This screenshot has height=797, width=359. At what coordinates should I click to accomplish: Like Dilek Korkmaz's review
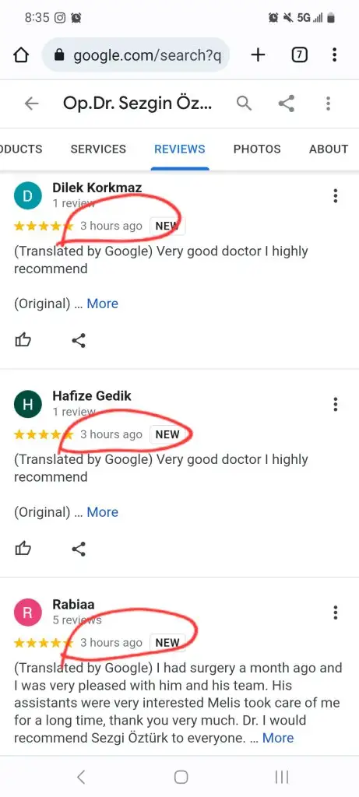(x=23, y=340)
